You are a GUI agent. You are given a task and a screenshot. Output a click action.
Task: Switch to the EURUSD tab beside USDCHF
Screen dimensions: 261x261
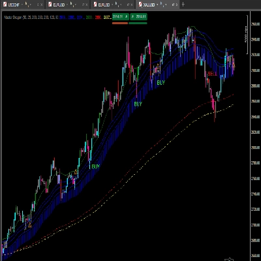pyautogui.click(x=68, y=5)
